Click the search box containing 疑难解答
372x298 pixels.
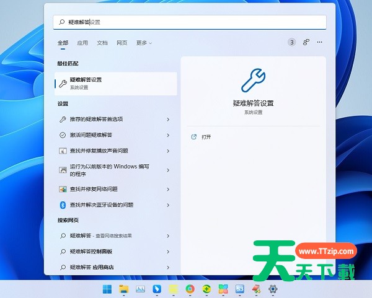(190, 22)
